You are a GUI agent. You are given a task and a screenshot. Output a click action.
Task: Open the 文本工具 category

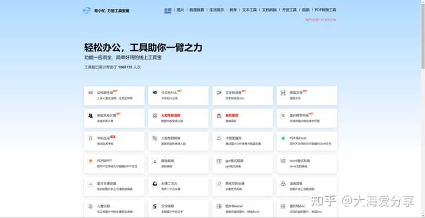click(x=249, y=10)
